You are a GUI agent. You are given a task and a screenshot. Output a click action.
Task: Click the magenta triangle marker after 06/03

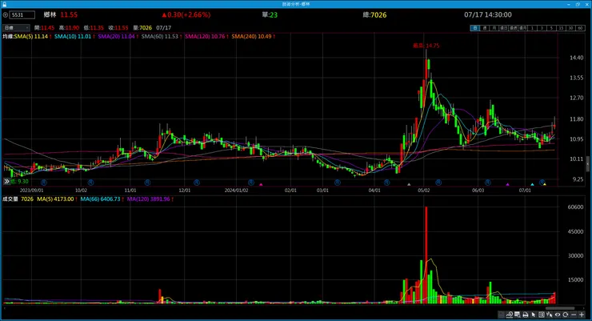pyautogui.click(x=507, y=184)
